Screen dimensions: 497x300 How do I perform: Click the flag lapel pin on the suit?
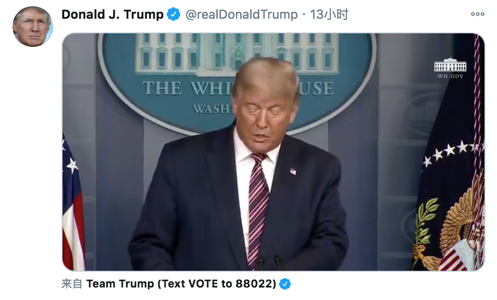(x=293, y=171)
